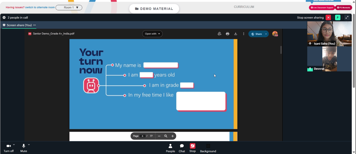Open Background effects settings
The height and width of the screenshot is (154, 356).
point(208,148)
